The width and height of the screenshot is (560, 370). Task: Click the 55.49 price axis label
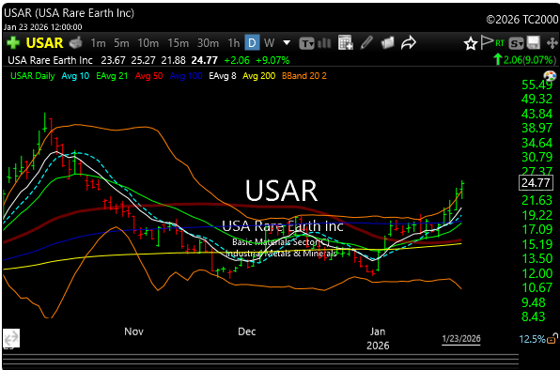point(537,85)
